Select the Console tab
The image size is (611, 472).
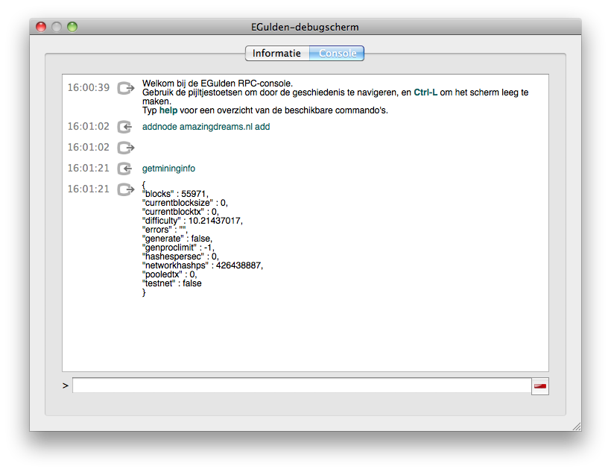(x=337, y=54)
